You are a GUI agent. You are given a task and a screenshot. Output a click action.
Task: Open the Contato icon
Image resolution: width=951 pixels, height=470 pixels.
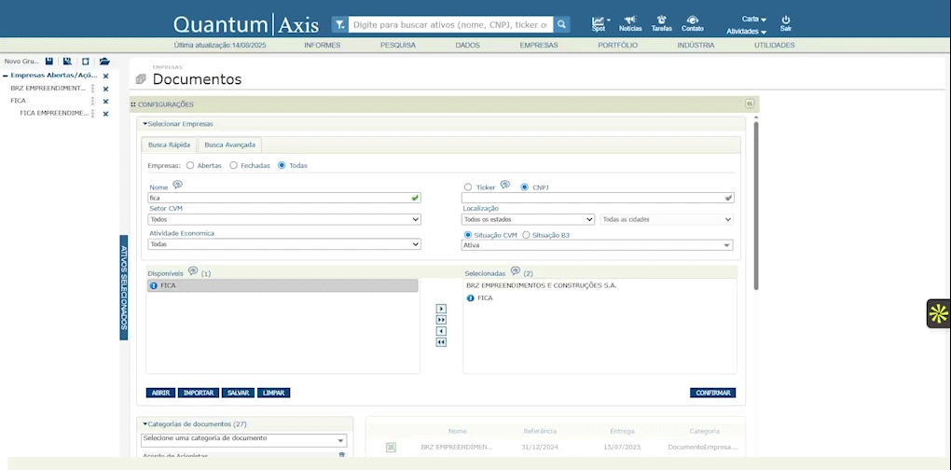[x=693, y=20]
